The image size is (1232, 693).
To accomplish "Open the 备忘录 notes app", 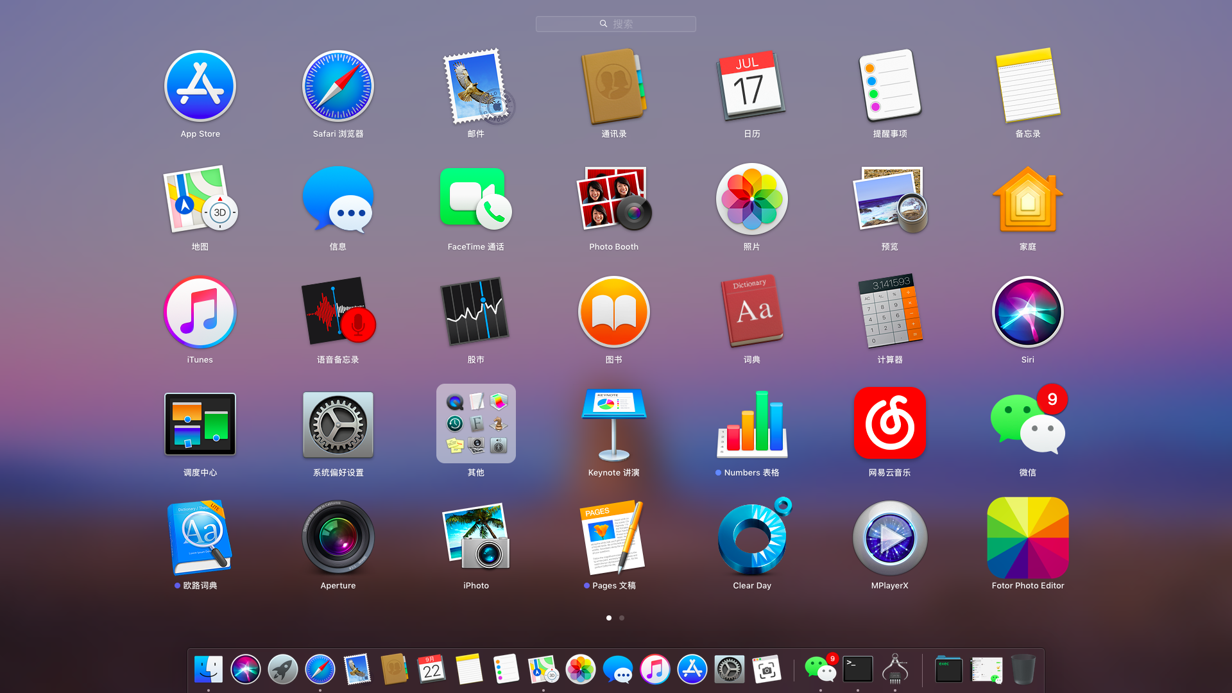I will coord(1028,86).
